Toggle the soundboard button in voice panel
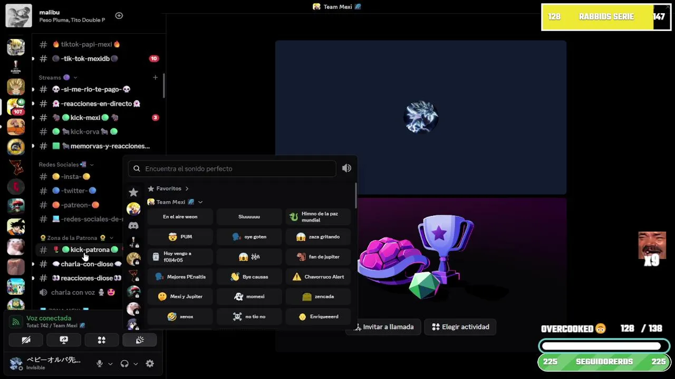Screen dimensions: 675x379 coord(140,340)
